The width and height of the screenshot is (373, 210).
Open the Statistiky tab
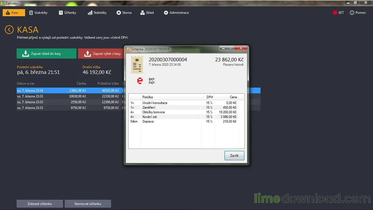pyautogui.click(x=97, y=13)
